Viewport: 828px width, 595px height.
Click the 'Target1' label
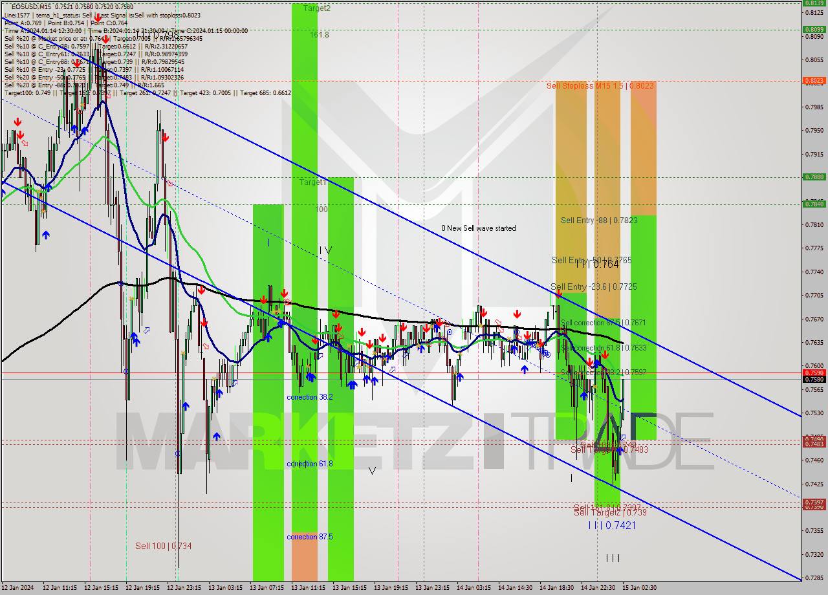(x=313, y=182)
